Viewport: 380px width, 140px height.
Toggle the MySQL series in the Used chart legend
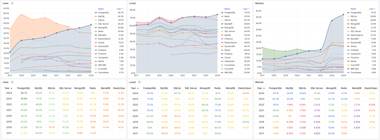coord(101,17)
